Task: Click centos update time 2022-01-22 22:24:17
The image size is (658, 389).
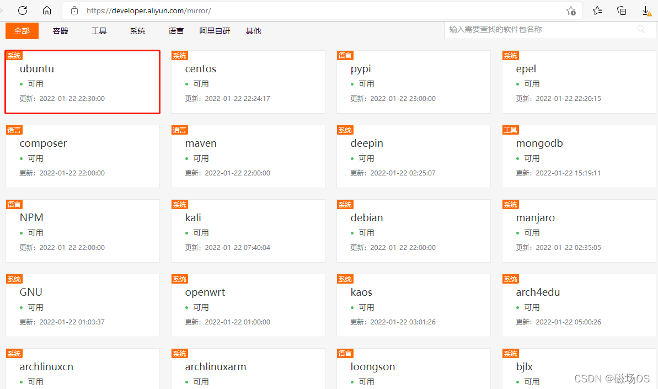Action: coord(238,99)
